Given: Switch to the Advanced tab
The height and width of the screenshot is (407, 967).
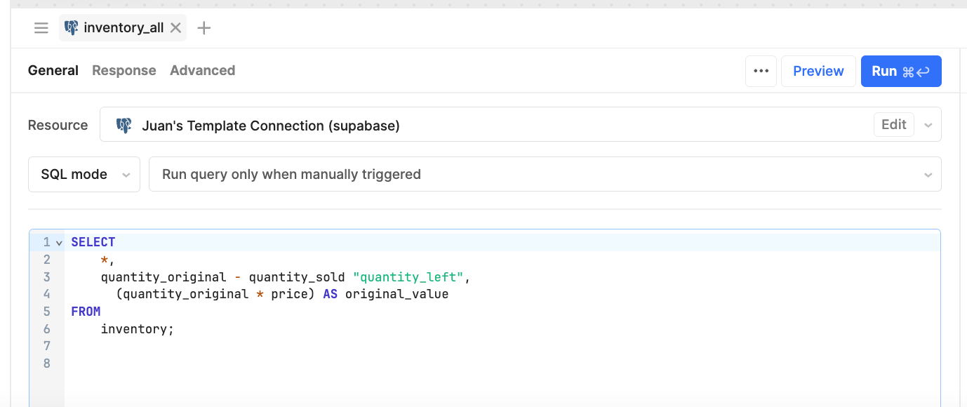Looking at the screenshot, I should [202, 70].
